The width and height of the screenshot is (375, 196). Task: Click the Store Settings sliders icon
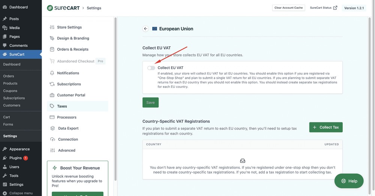(x=52, y=27)
